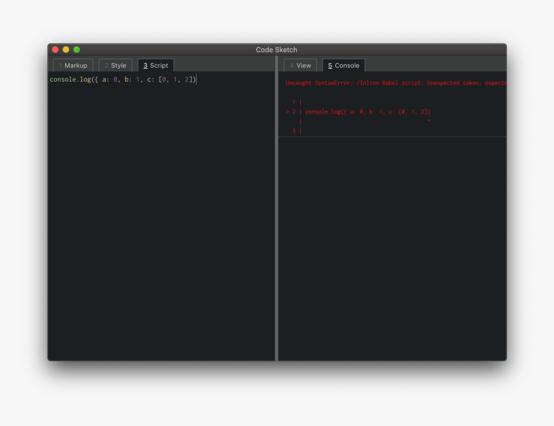Click the caret marker under the error
The width and height of the screenshot is (554, 426).
[x=429, y=121]
